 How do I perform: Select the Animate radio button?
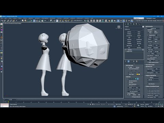(135, 67)
